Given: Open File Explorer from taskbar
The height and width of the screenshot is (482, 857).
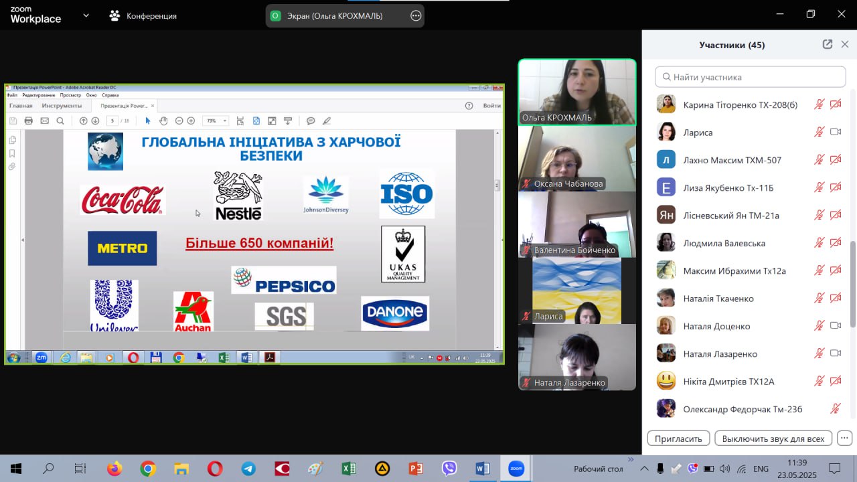Looking at the screenshot, I should pos(181,469).
